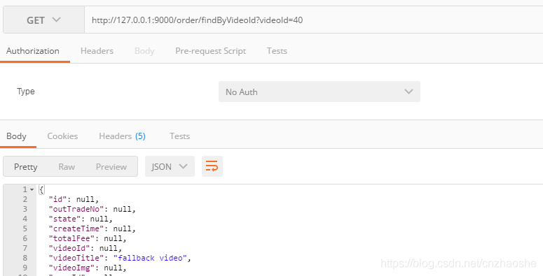The image size is (543, 276).
Task: Choose the Pretty view mode
Action: pos(26,167)
